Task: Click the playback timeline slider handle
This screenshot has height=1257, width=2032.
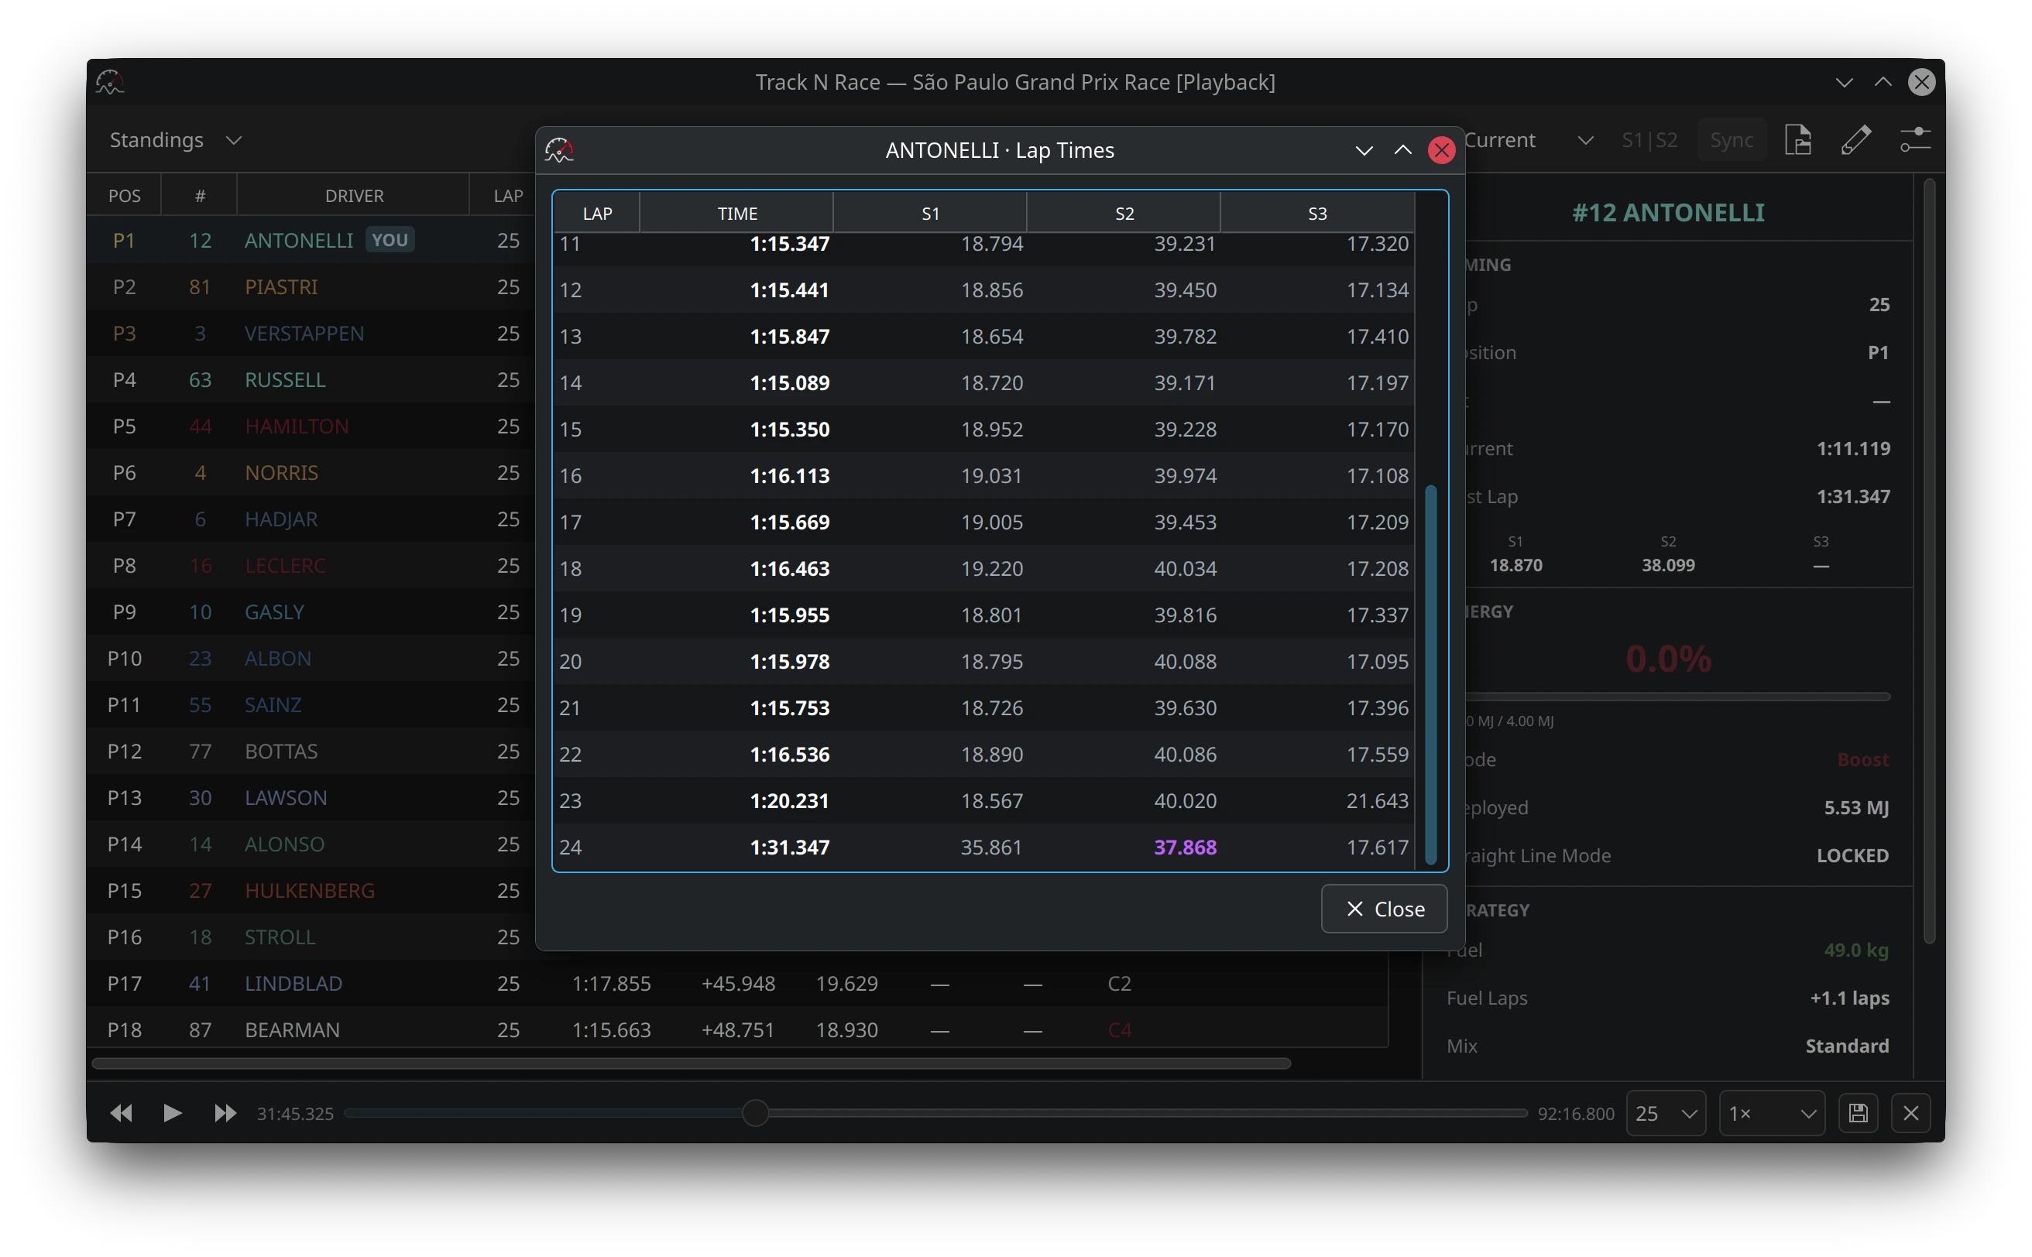Action: click(755, 1113)
